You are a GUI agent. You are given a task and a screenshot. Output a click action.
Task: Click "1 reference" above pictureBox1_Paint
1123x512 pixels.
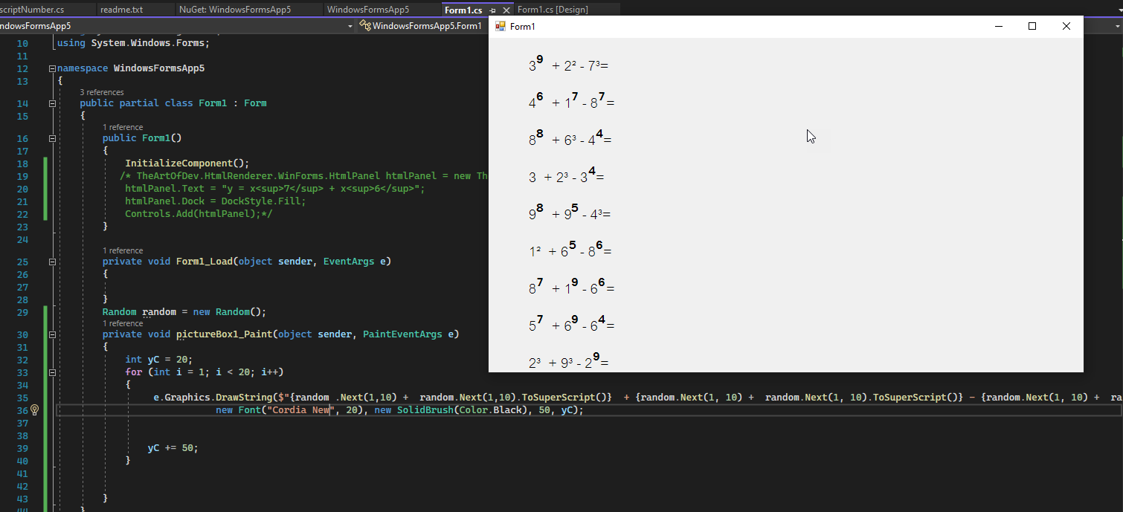(x=123, y=323)
